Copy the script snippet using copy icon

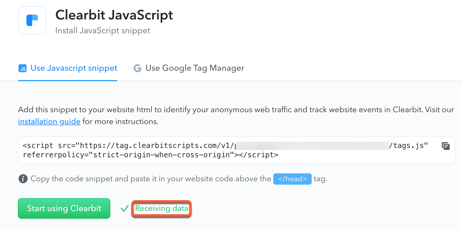click(446, 146)
